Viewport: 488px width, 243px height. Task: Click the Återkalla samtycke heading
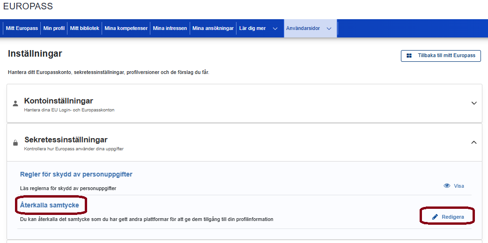click(x=52, y=205)
